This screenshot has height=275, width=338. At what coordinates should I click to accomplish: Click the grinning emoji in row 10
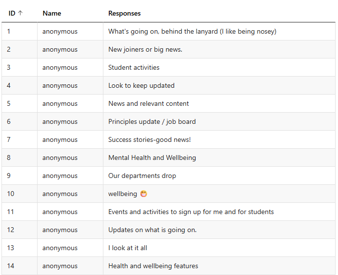tap(143, 194)
